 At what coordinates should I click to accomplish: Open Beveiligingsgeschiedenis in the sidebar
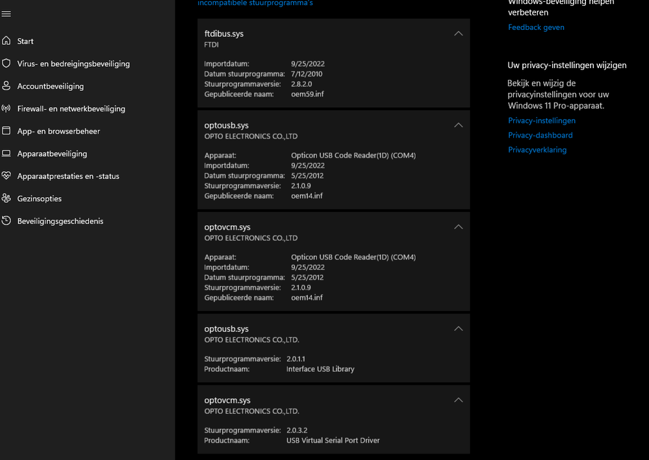click(60, 221)
